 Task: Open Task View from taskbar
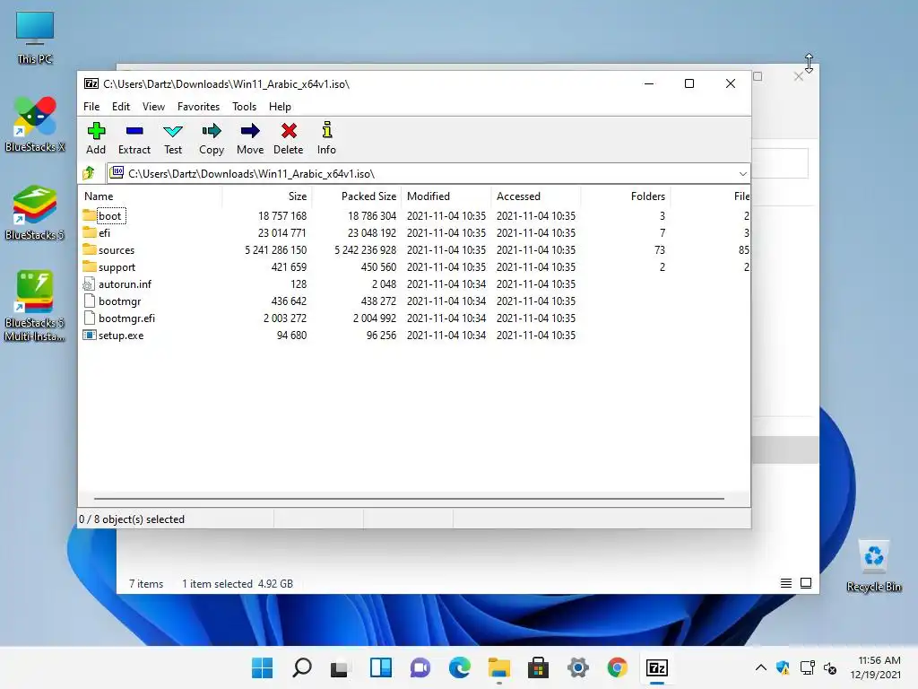(340, 667)
